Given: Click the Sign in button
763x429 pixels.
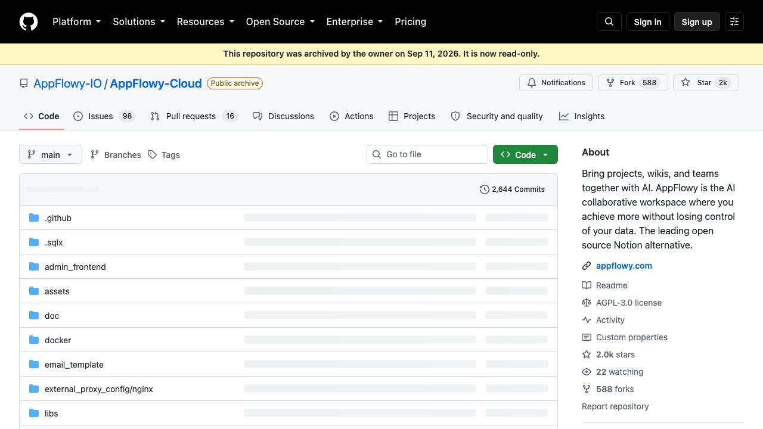Looking at the screenshot, I should click(x=648, y=21).
